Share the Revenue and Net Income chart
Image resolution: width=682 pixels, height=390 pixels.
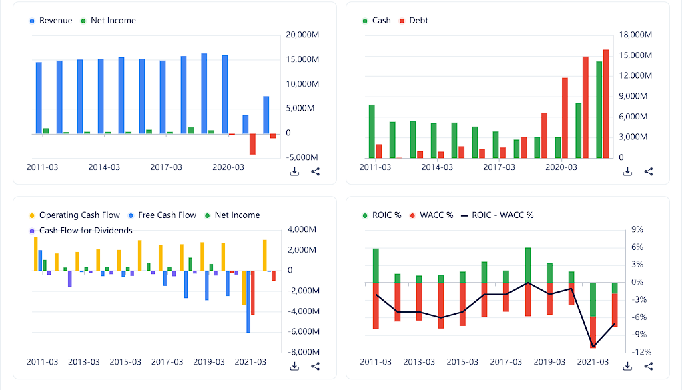coord(316,171)
